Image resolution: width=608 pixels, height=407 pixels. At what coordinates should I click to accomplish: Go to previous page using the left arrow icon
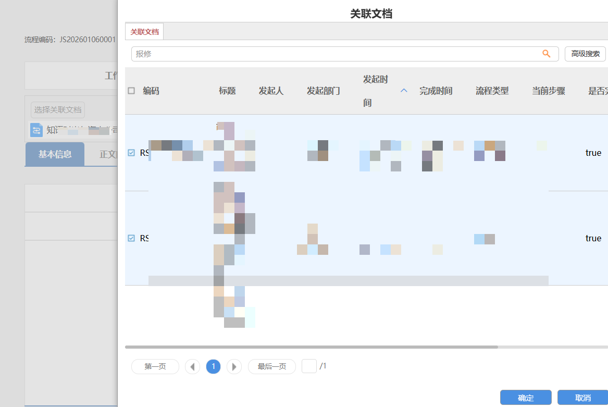pos(192,366)
